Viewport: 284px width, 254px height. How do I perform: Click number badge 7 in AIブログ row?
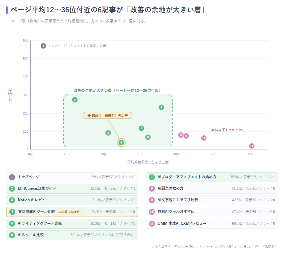[x=152, y=177]
